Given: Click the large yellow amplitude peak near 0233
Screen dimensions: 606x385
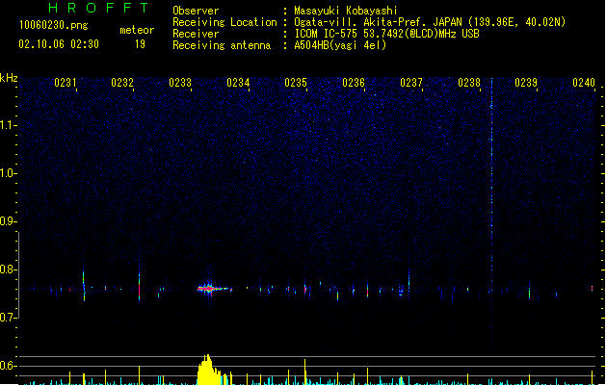Looking at the screenshot, I should tap(211, 370).
